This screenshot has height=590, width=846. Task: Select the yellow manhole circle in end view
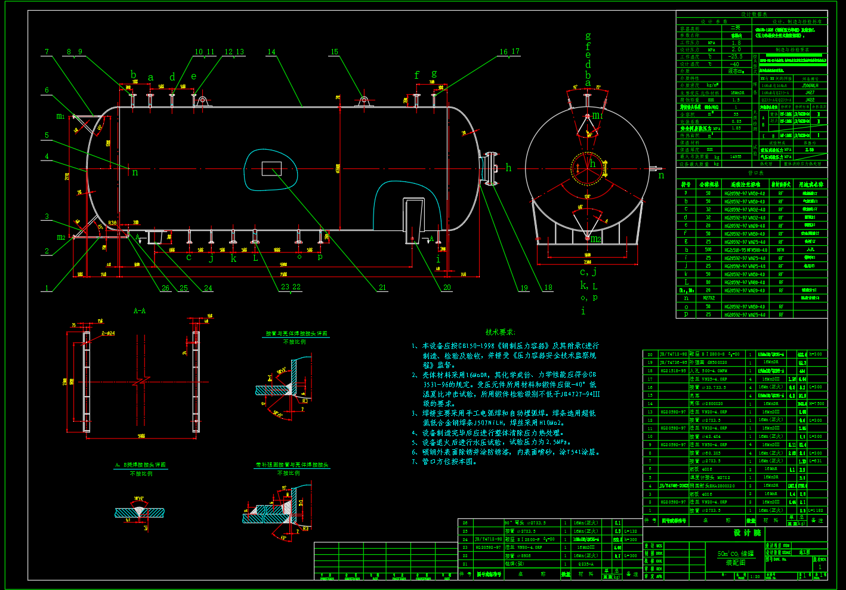588,169
